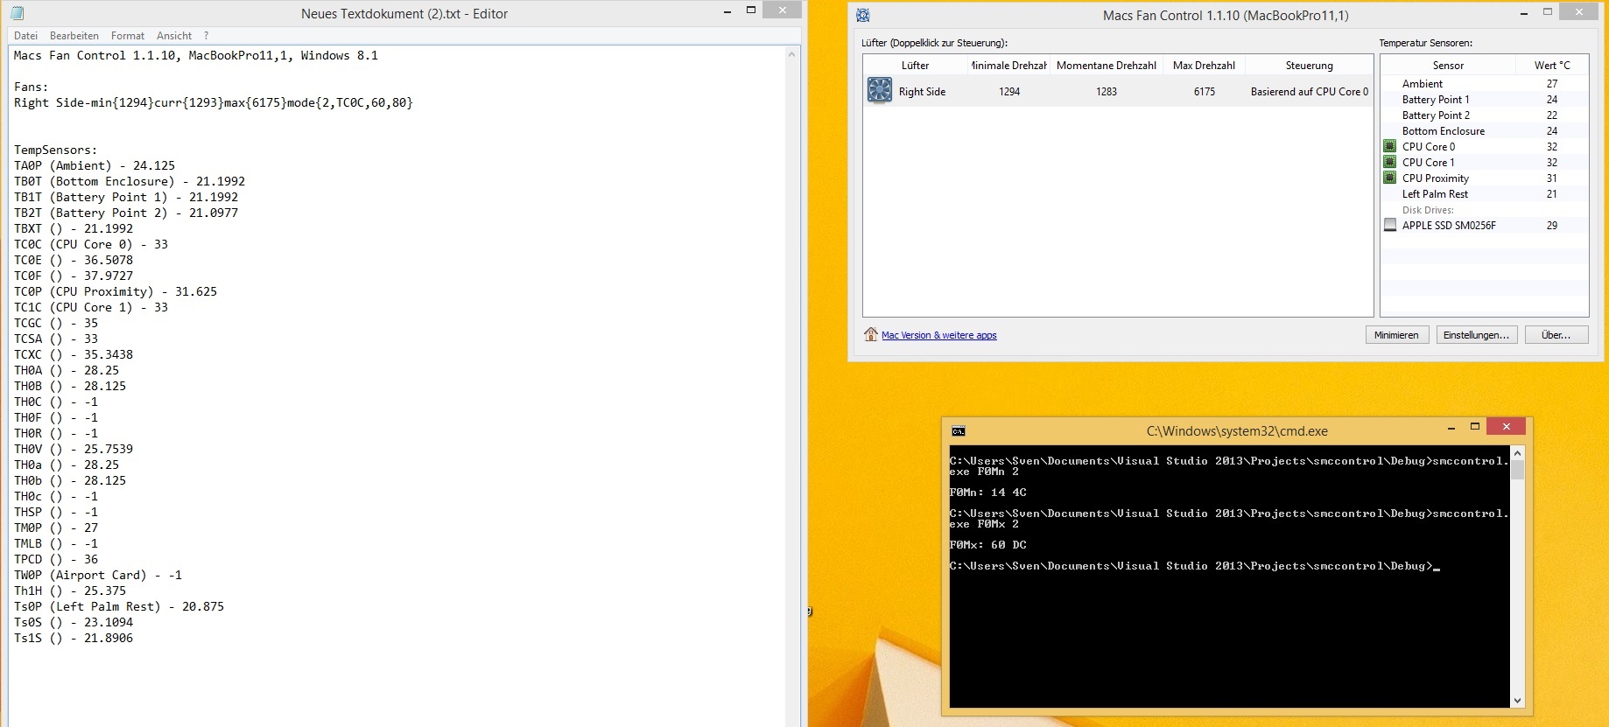Open the Ansicht menu in Editor
The image size is (1609, 727).
click(174, 36)
